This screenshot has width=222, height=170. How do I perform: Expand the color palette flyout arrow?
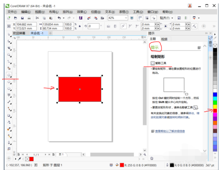pyautogui.click(x=215, y=34)
